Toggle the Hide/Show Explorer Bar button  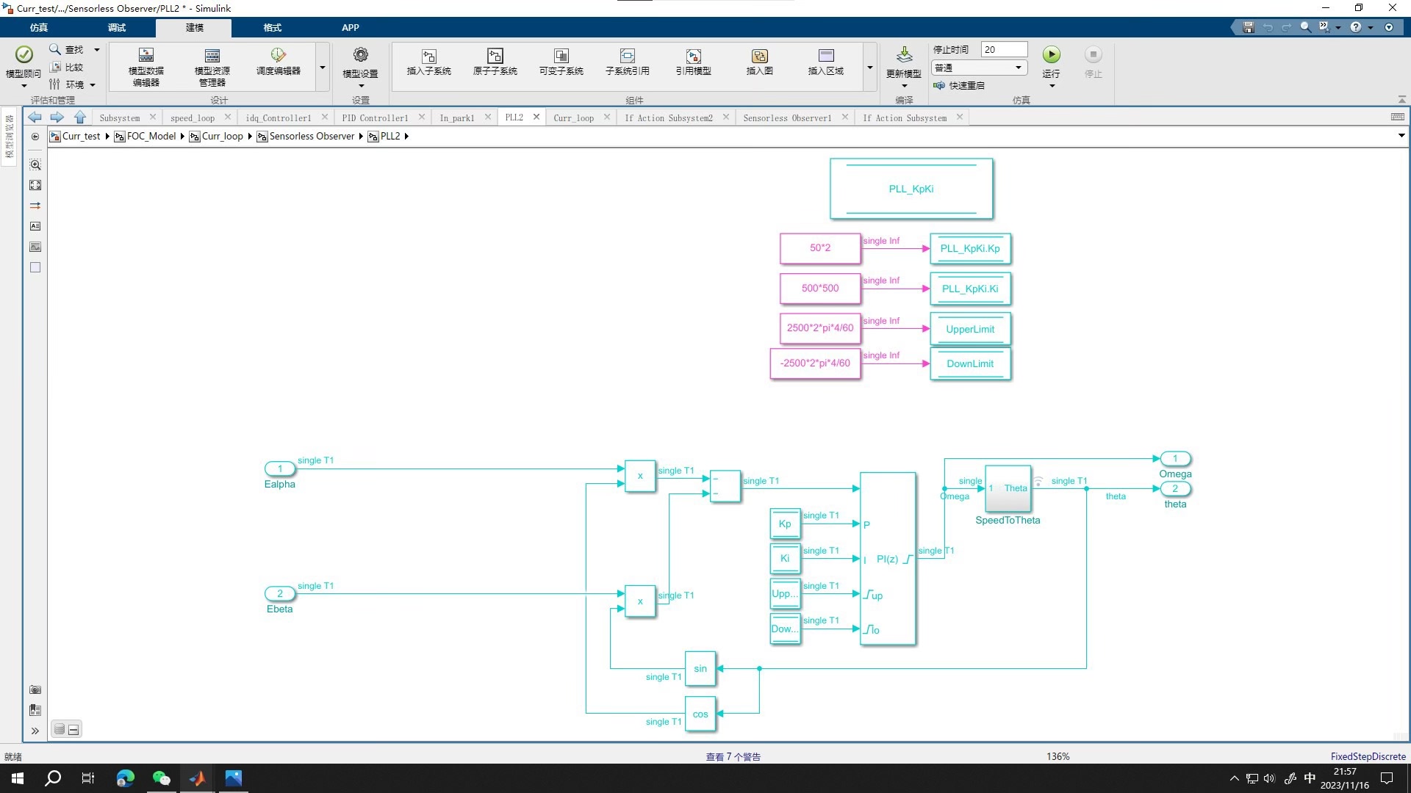[x=35, y=137]
